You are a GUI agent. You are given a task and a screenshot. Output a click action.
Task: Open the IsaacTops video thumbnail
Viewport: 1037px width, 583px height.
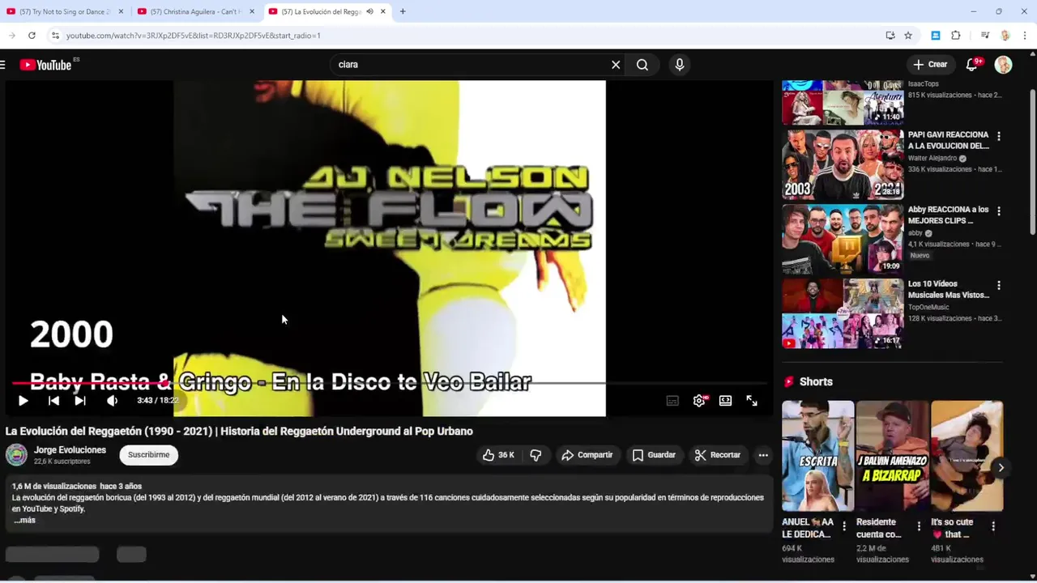tap(843, 102)
